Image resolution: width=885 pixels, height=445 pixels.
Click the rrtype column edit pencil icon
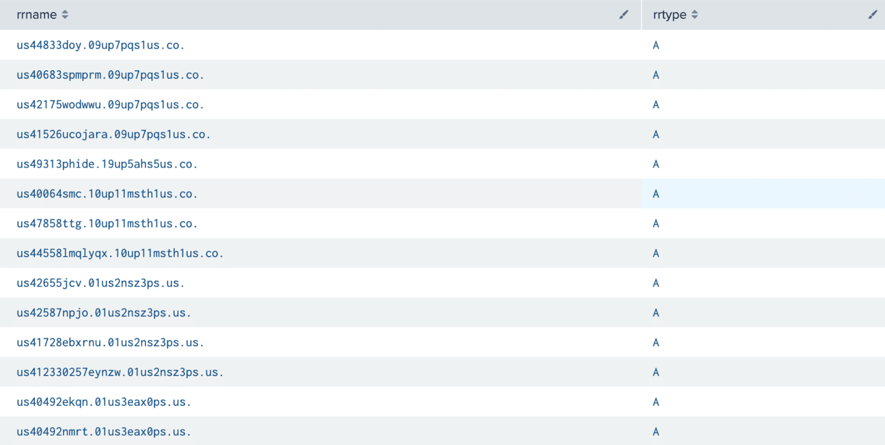(873, 15)
